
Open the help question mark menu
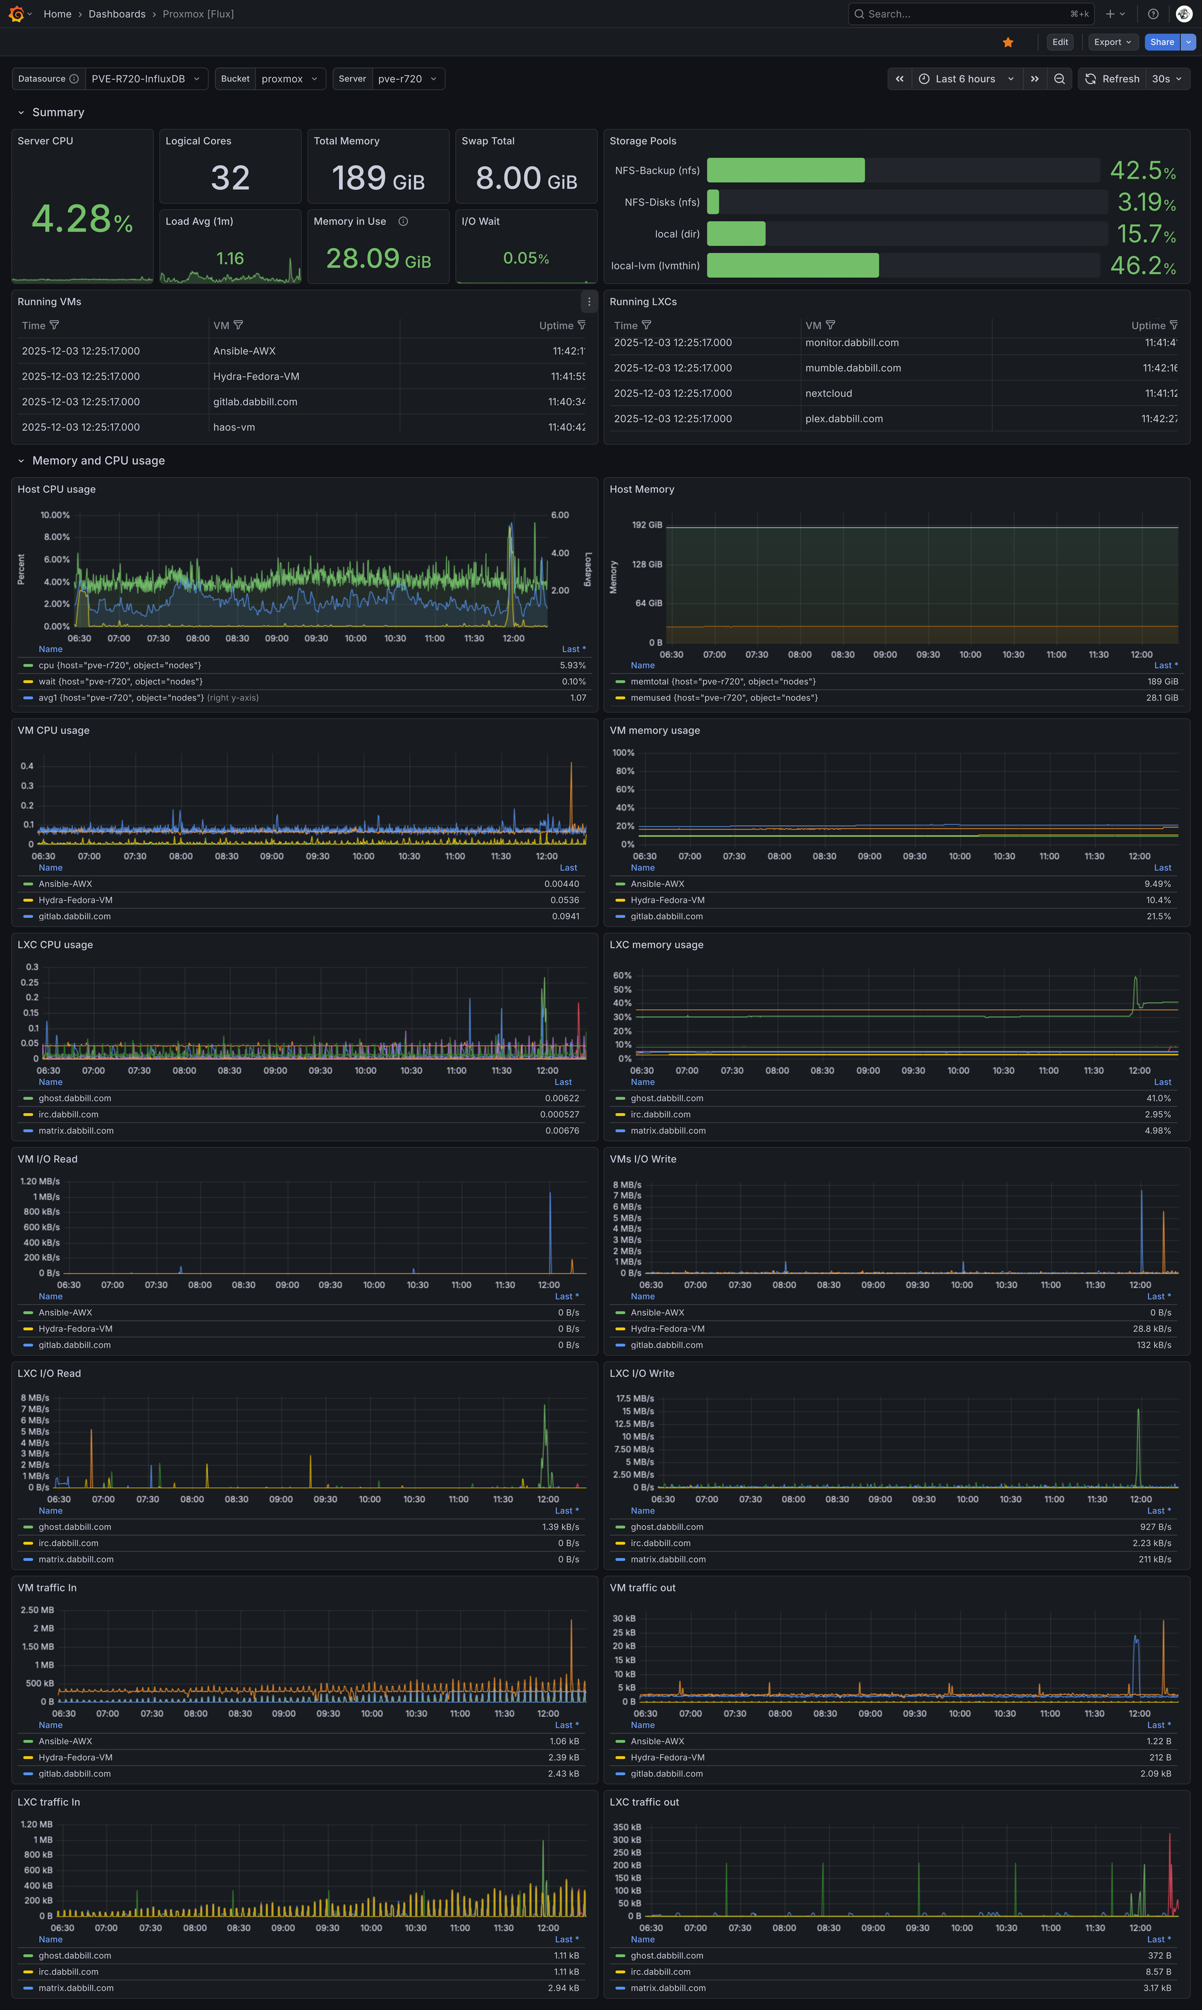coord(1153,14)
